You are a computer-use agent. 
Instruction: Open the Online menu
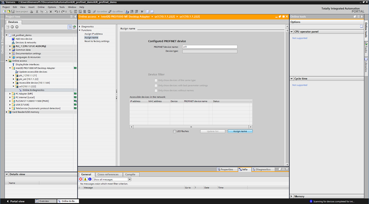click(x=41, y=7)
